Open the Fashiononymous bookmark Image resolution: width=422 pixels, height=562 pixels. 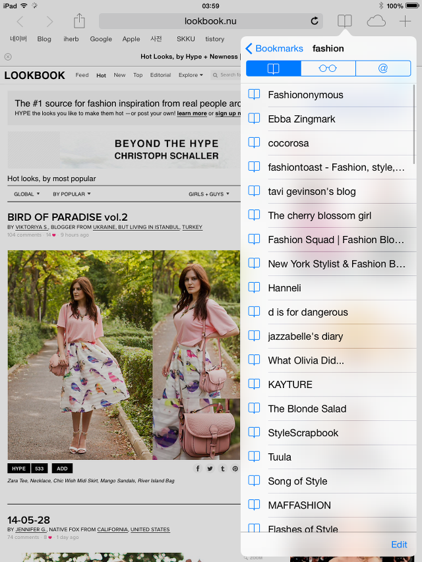(x=328, y=95)
